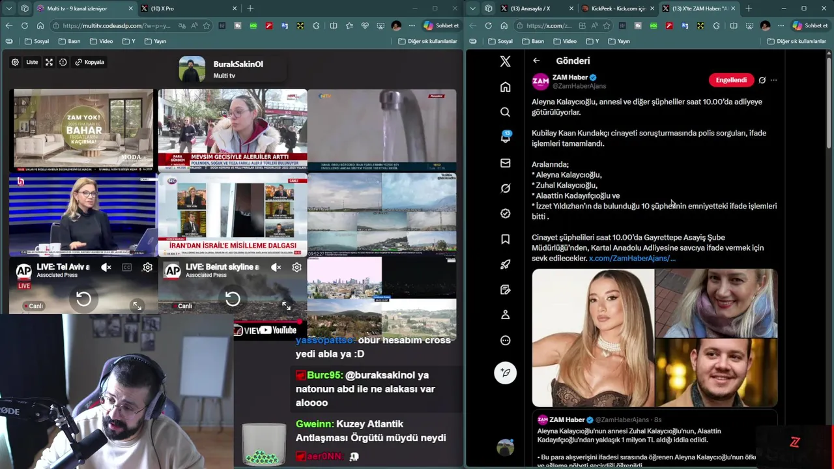Expand Yayın bookmarks folder in X window
This screenshot has height=469, width=834.
tap(619, 41)
